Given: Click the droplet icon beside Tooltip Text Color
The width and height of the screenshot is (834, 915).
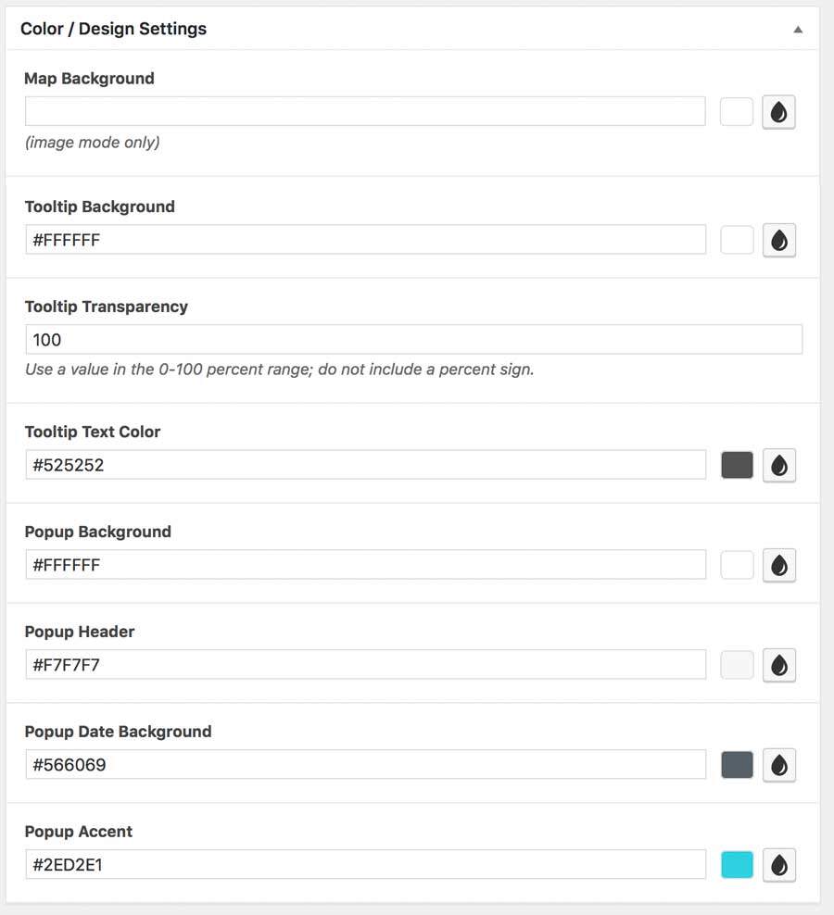Looking at the screenshot, I should point(778,465).
